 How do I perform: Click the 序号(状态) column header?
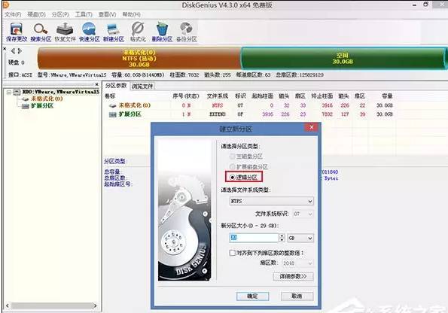(186, 96)
